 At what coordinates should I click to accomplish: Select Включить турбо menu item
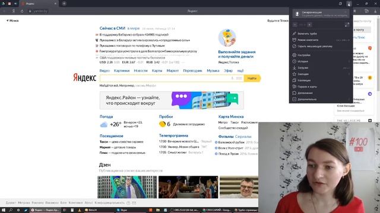coord(321,34)
